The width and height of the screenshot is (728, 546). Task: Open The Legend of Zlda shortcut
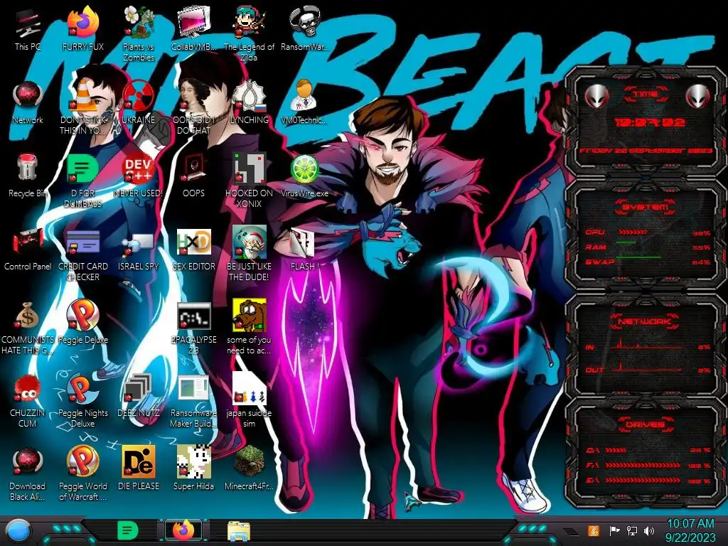pyautogui.click(x=249, y=33)
